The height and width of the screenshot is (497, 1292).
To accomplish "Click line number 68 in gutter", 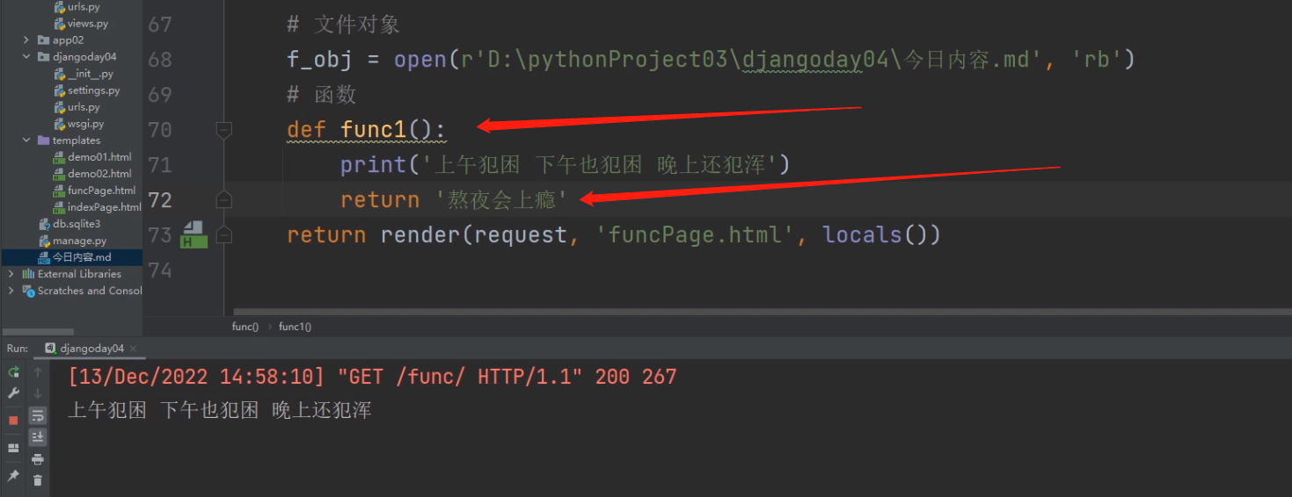I will point(160,60).
